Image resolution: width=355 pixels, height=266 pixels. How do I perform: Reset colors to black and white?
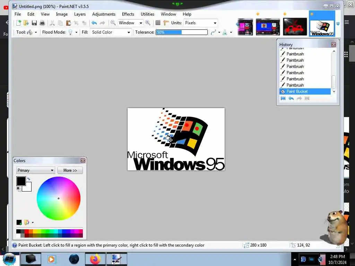(x=18, y=189)
